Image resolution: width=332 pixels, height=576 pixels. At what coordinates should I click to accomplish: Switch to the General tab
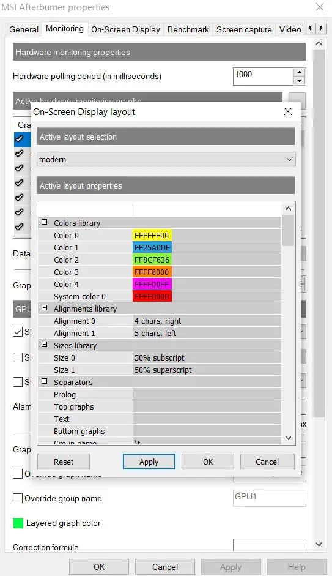click(24, 29)
